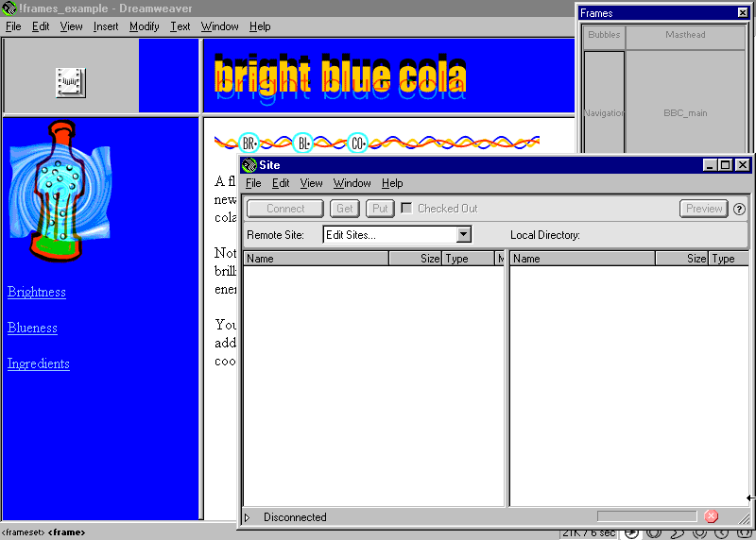This screenshot has width=756, height=540.
Task: Open the Text menu
Action: click(x=180, y=26)
